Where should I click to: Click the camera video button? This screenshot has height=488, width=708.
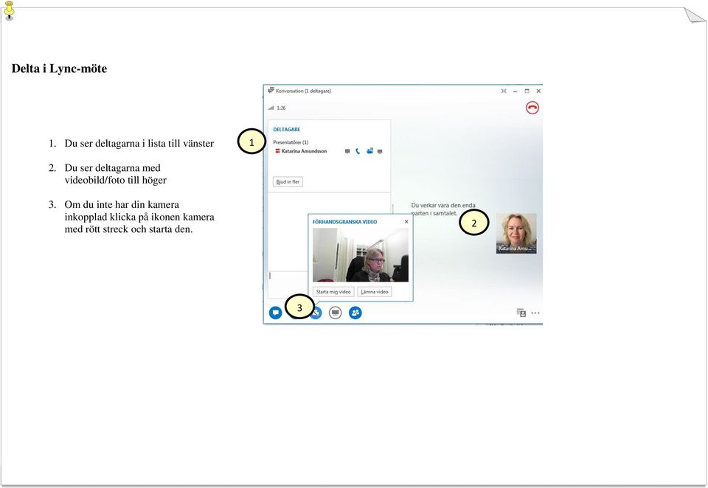coord(317,313)
